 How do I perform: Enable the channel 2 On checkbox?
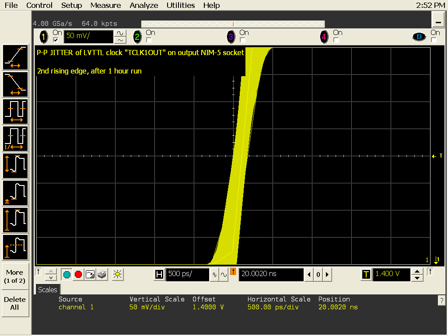point(149,40)
